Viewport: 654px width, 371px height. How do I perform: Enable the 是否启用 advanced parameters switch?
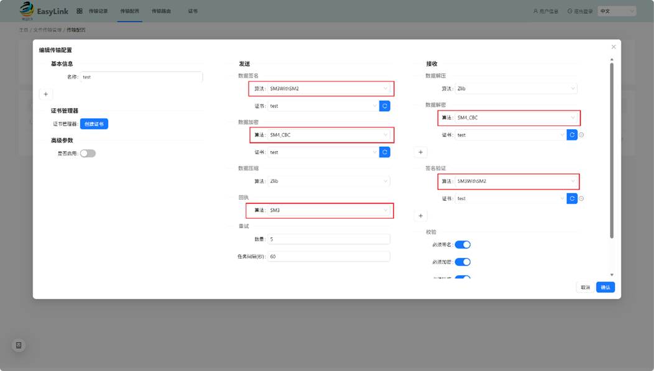tap(88, 153)
